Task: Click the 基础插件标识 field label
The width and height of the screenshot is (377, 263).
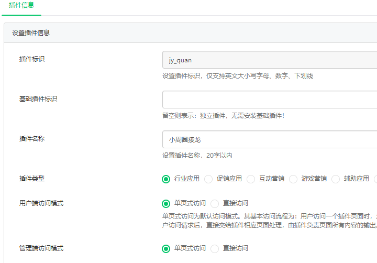Action: coord(38,99)
